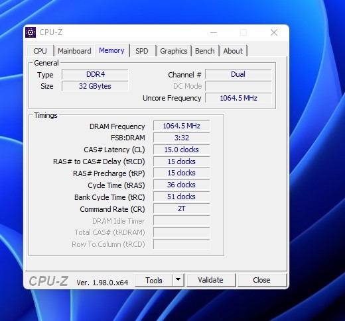
Task: Click the Bank Cycle Time (tRC) label
Action: point(109,197)
